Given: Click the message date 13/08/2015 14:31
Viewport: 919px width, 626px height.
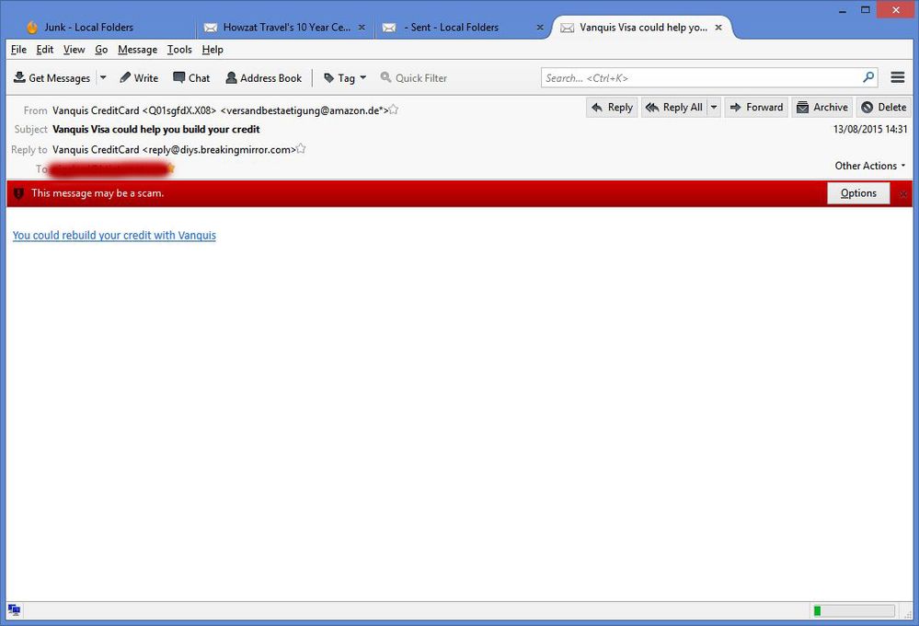Looking at the screenshot, I should pyautogui.click(x=869, y=129).
